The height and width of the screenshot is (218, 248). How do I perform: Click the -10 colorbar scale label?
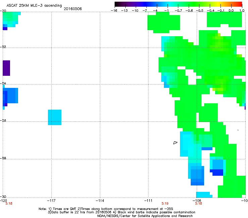point(135,11)
